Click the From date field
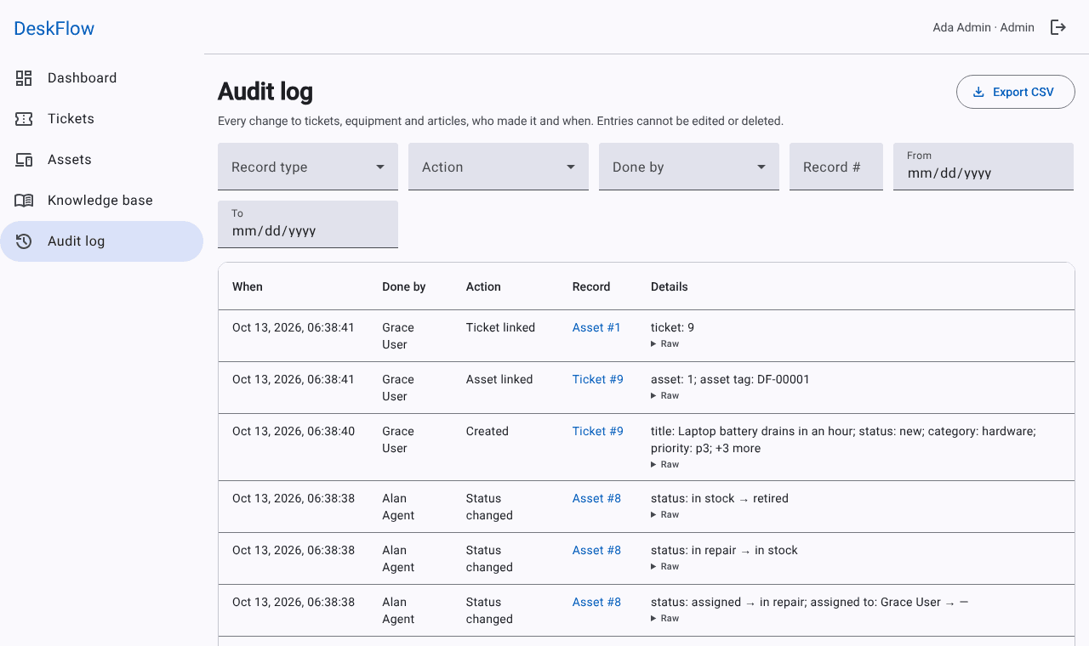This screenshot has height=646, width=1089. tap(984, 167)
